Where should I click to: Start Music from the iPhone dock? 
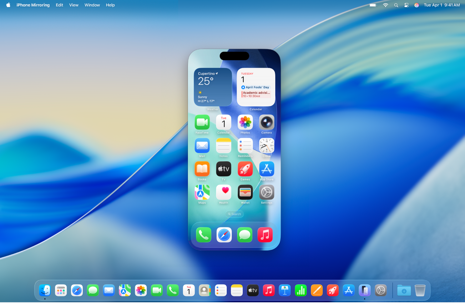pos(265,234)
